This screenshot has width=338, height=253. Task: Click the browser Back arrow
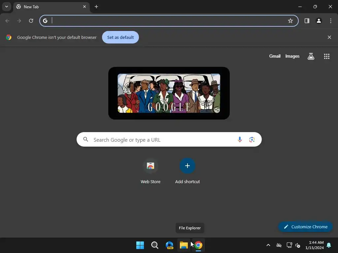(7, 21)
